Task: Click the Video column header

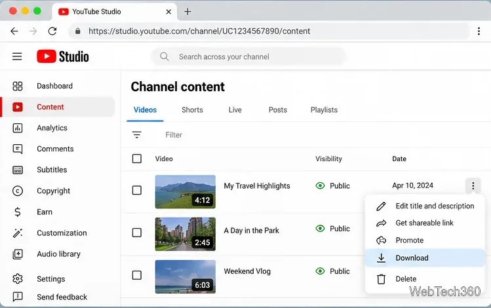Action: pos(164,159)
